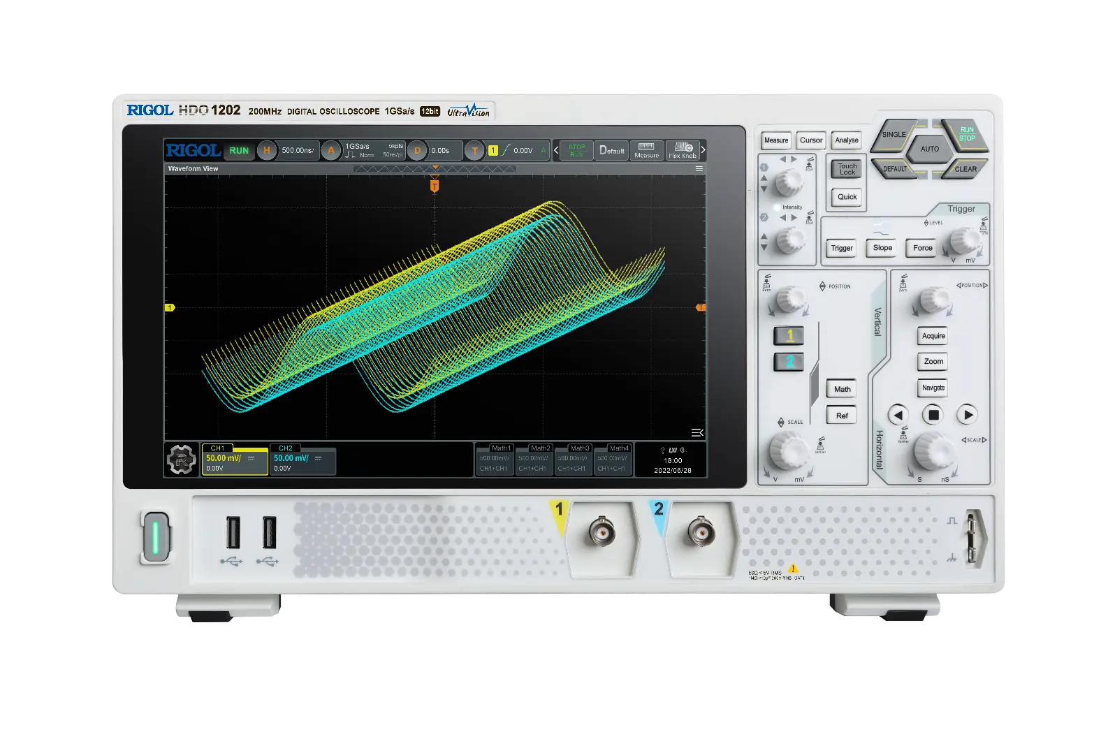The height and width of the screenshot is (734, 1101).
Task: Click the navigate play-backward round button
Action: tap(898, 415)
